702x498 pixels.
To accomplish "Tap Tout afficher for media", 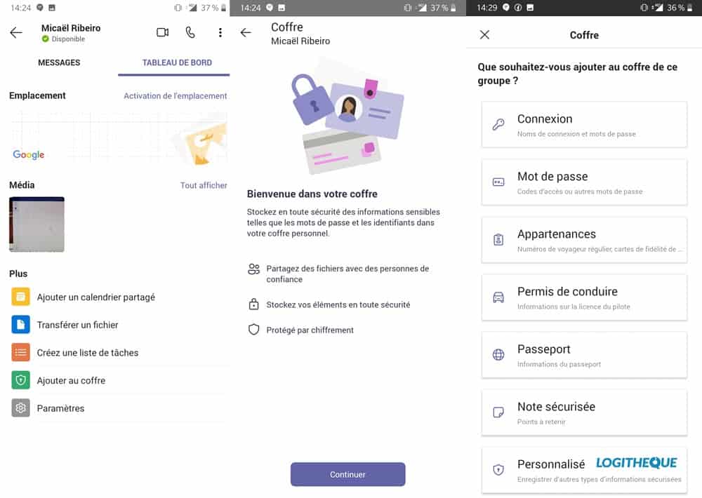I will pos(204,185).
